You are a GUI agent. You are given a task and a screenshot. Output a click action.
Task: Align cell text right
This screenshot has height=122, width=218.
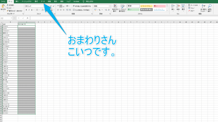coord(63,10)
